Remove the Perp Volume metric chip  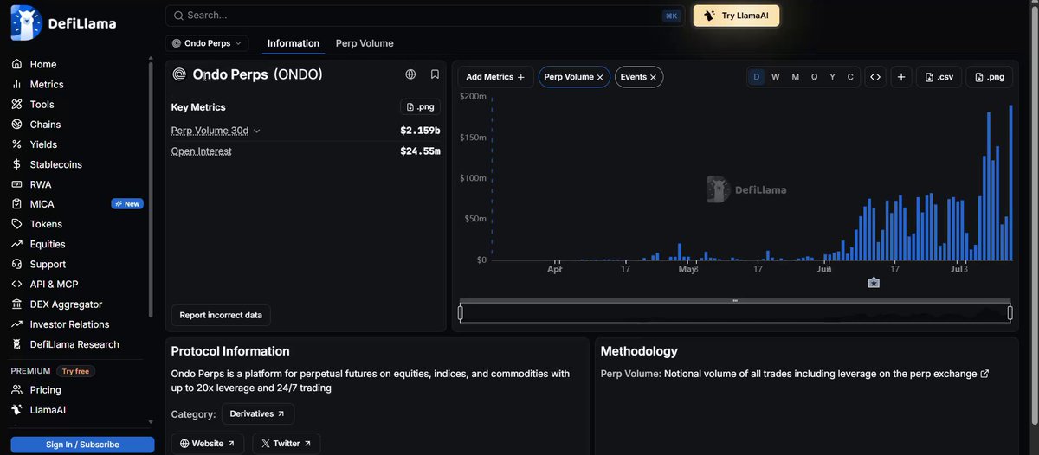[x=600, y=77]
